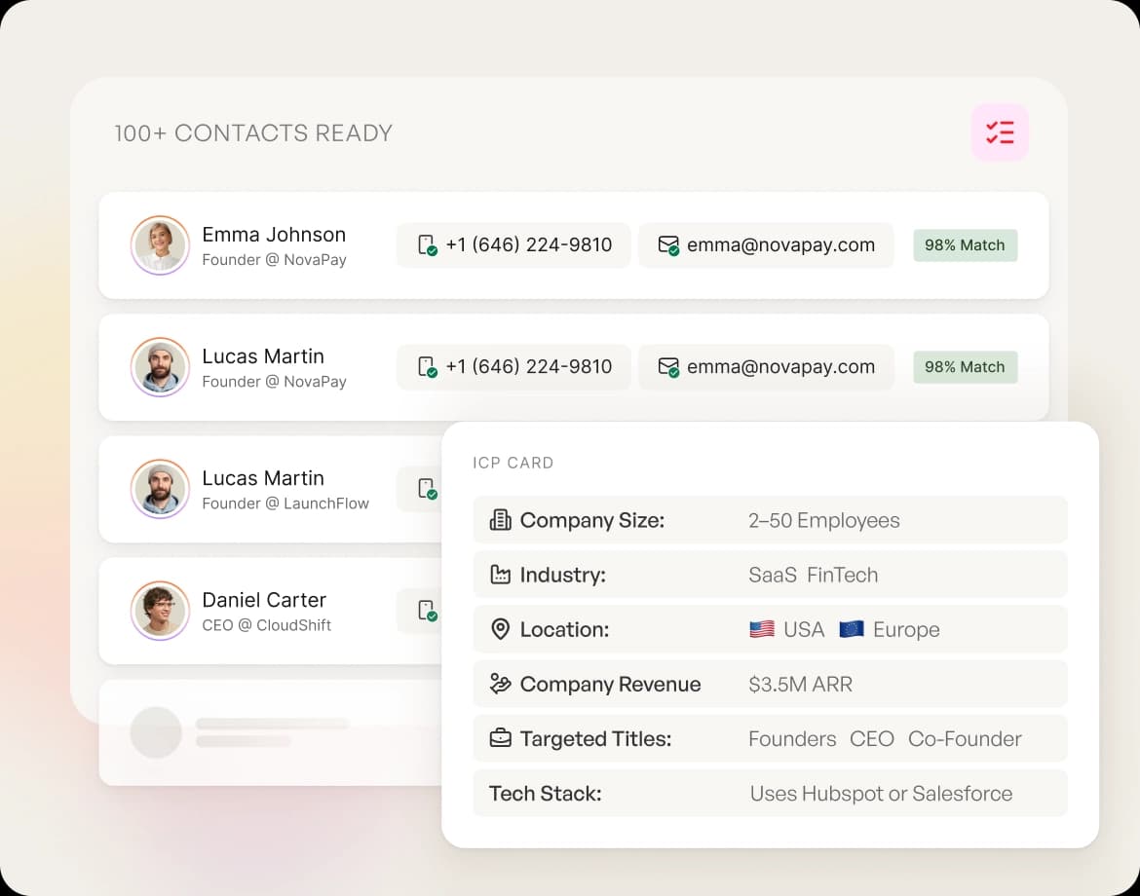The image size is (1140, 896).
Task: Click the Company Revenue hand-coin icon
Action: point(500,684)
